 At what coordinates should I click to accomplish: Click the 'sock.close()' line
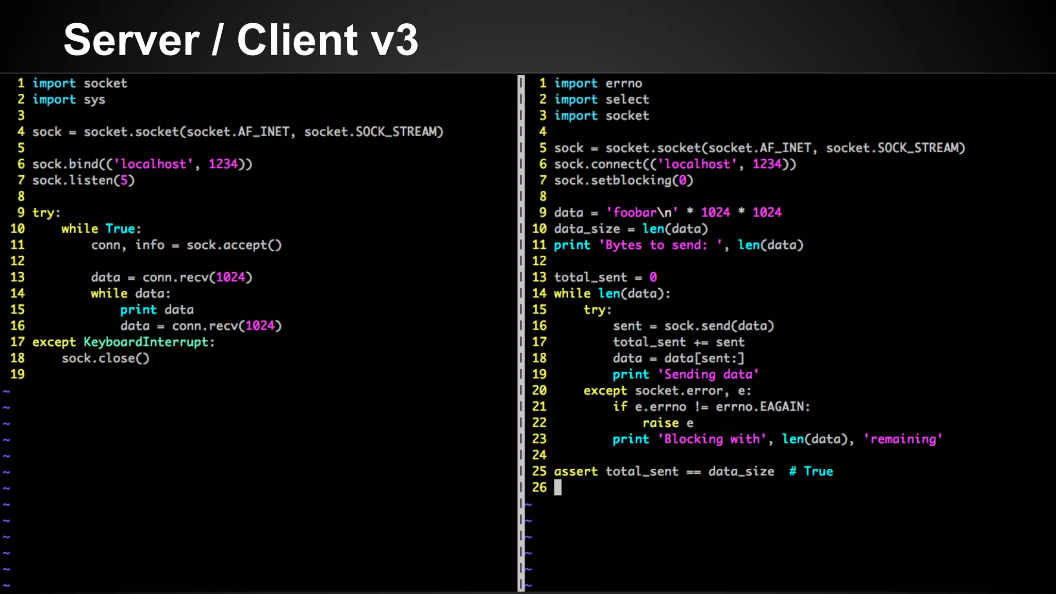point(106,358)
